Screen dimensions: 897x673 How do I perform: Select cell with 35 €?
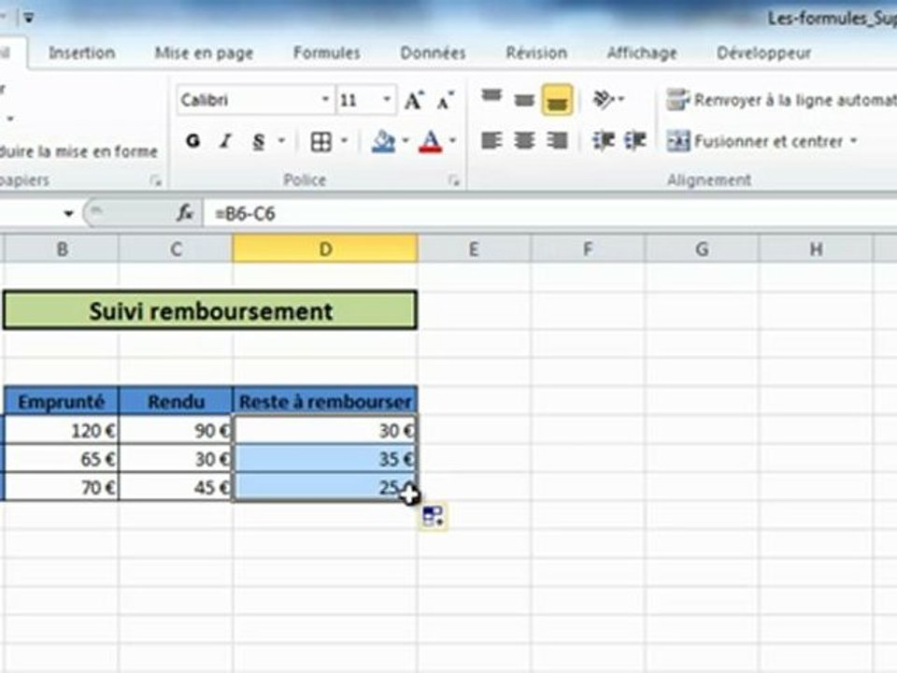click(325, 459)
